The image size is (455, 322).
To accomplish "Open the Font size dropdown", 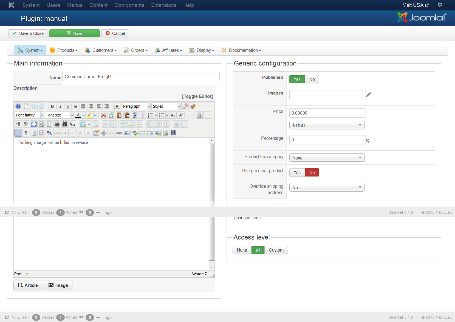I will 59,115.
